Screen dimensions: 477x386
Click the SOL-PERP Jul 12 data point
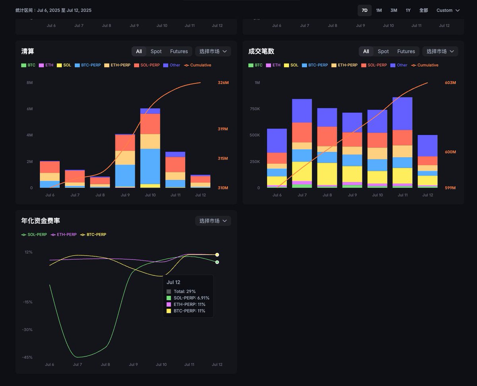[x=217, y=262]
